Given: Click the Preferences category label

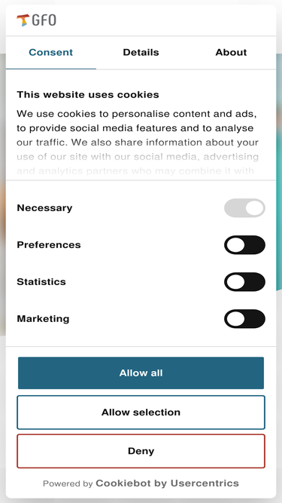Looking at the screenshot, I should tap(49, 245).
